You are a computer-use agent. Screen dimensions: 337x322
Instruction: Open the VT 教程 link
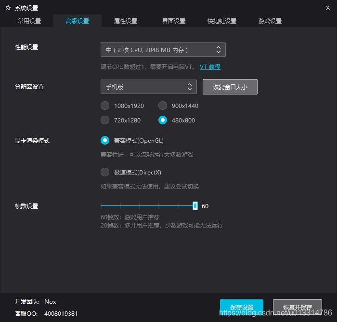click(210, 67)
